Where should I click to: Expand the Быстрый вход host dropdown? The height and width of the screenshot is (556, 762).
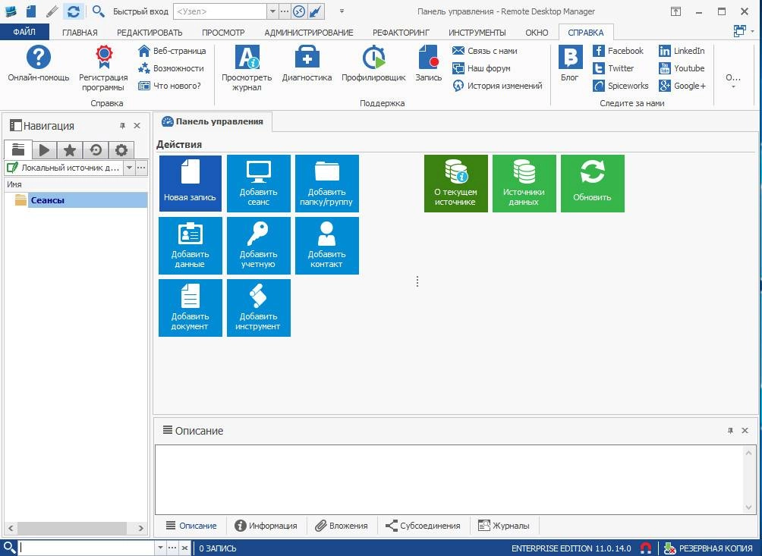pyautogui.click(x=272, y=11)
